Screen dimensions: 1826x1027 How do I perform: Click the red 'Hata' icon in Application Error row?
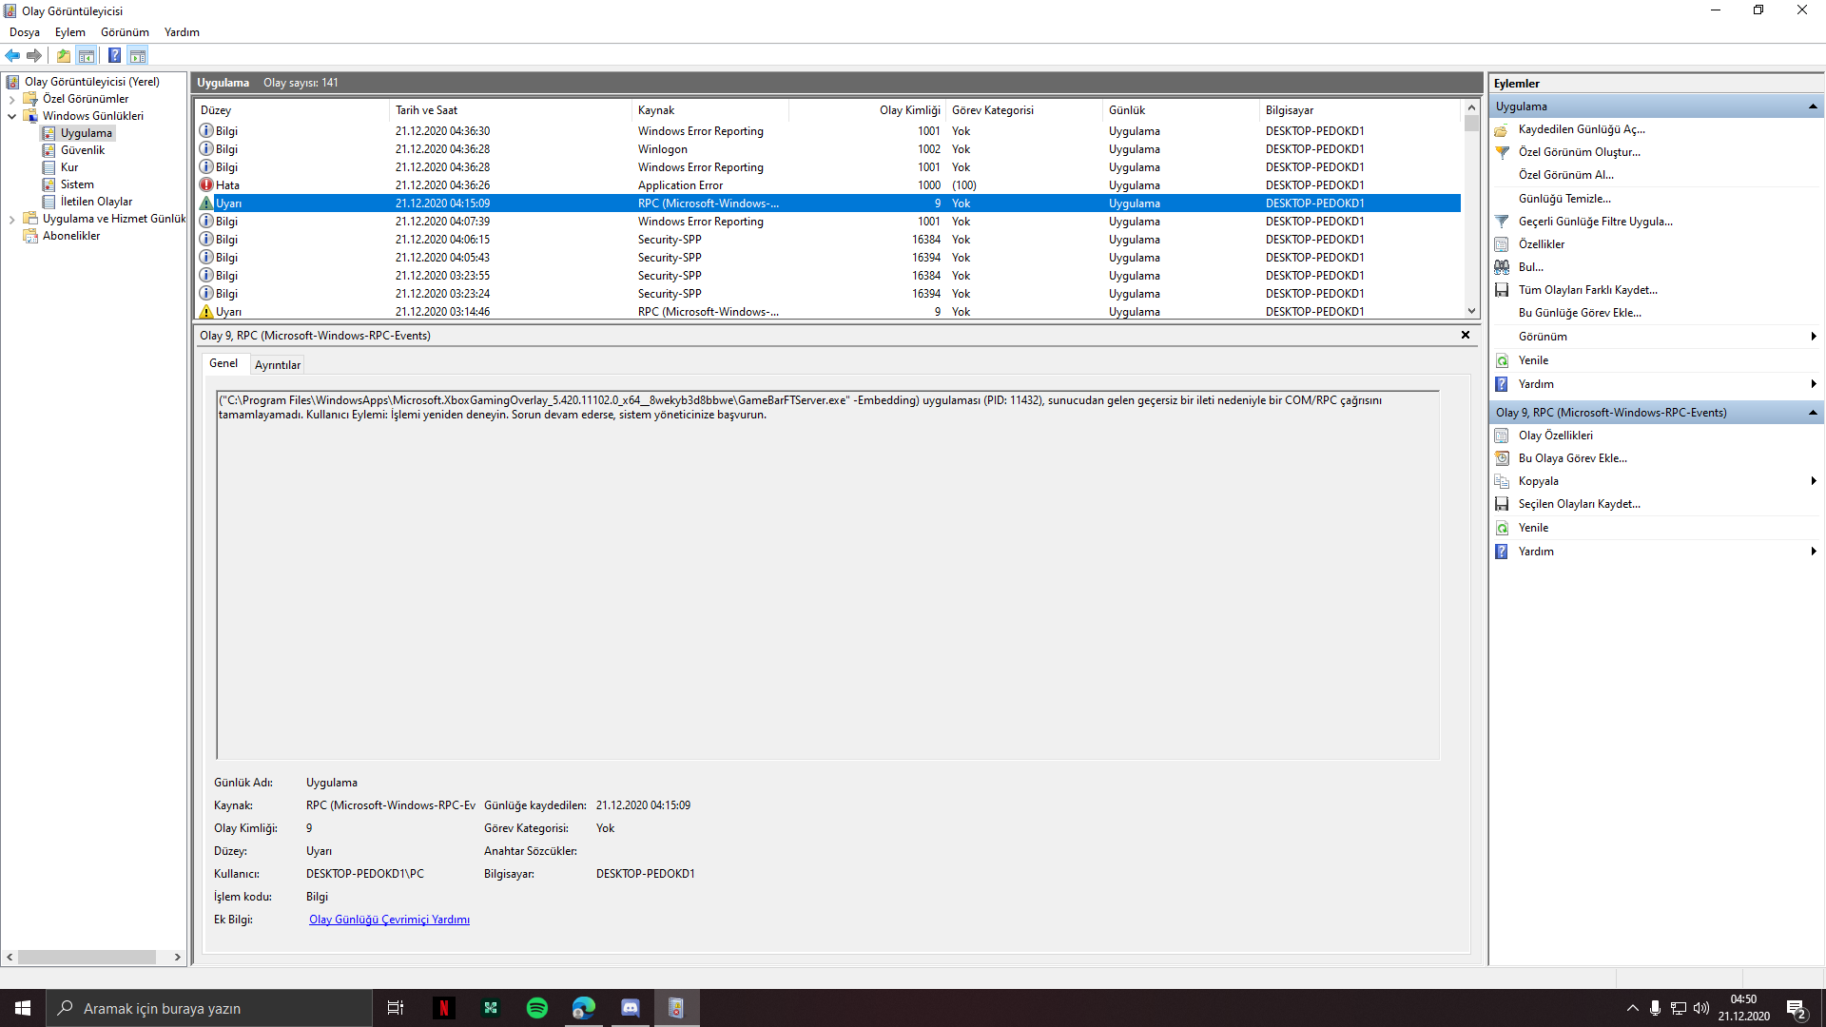(x=206, y=185)
